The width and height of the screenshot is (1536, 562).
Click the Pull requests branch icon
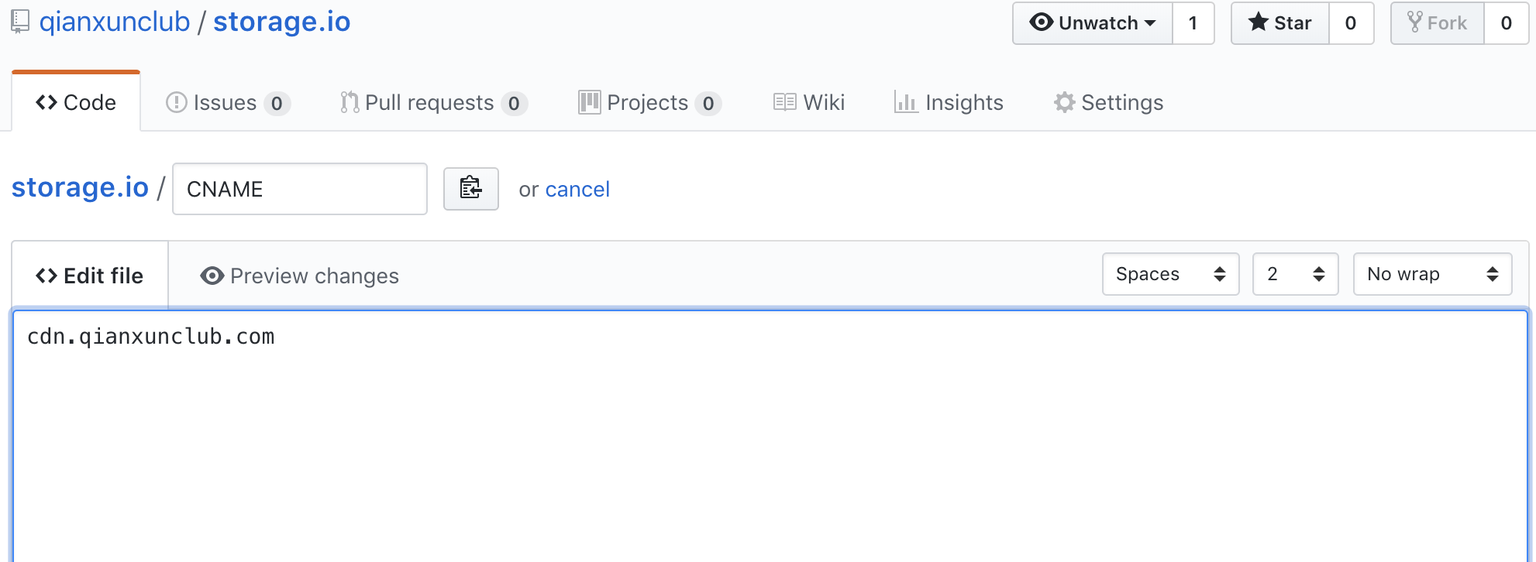tap(350, 102)
